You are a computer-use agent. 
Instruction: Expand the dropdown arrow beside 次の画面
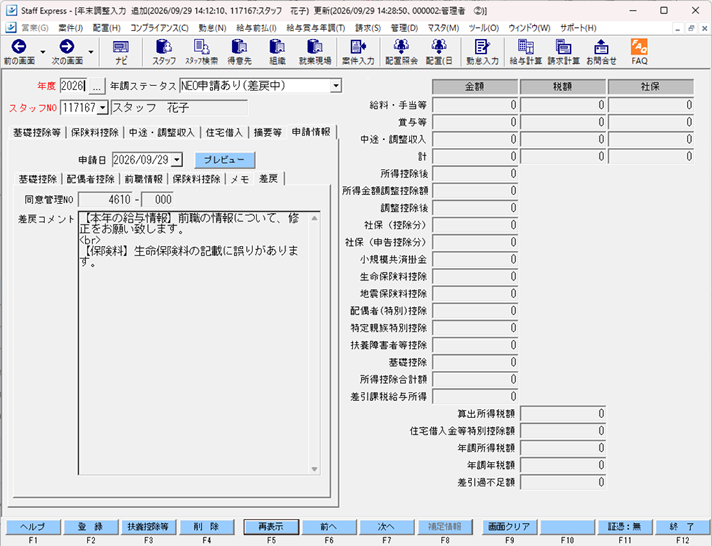pyautogui.click(x=91, y=51)
